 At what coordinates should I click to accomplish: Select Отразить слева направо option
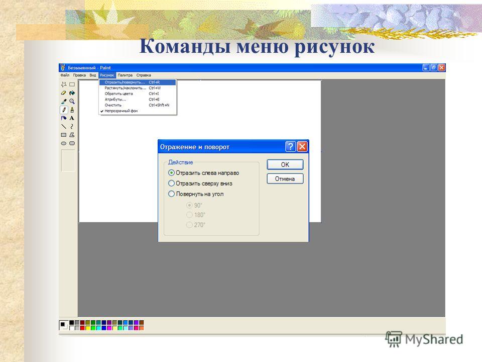(204, 172)
